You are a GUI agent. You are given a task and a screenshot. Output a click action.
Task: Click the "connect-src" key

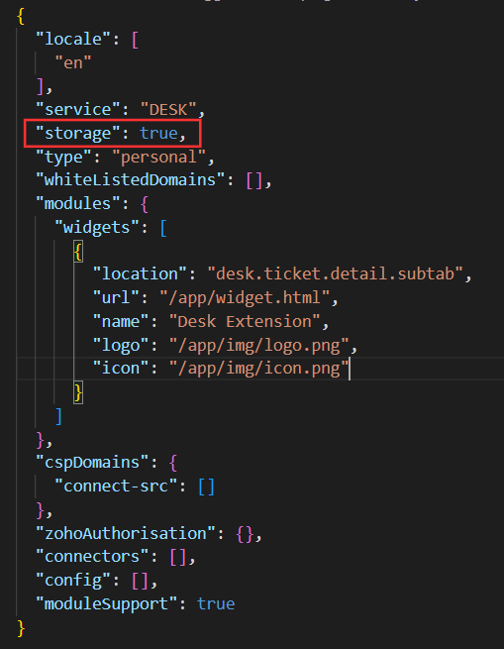point(116,487)
